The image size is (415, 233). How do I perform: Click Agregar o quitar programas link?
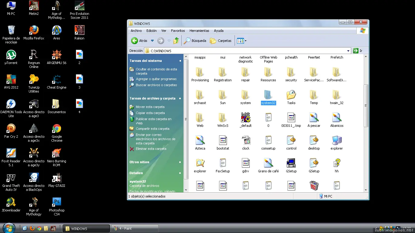pos(156,79)
